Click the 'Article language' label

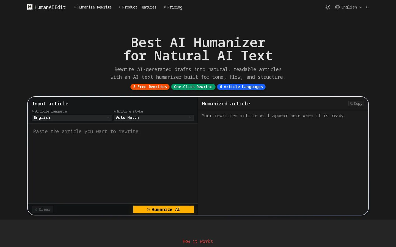tap(51, 111)
